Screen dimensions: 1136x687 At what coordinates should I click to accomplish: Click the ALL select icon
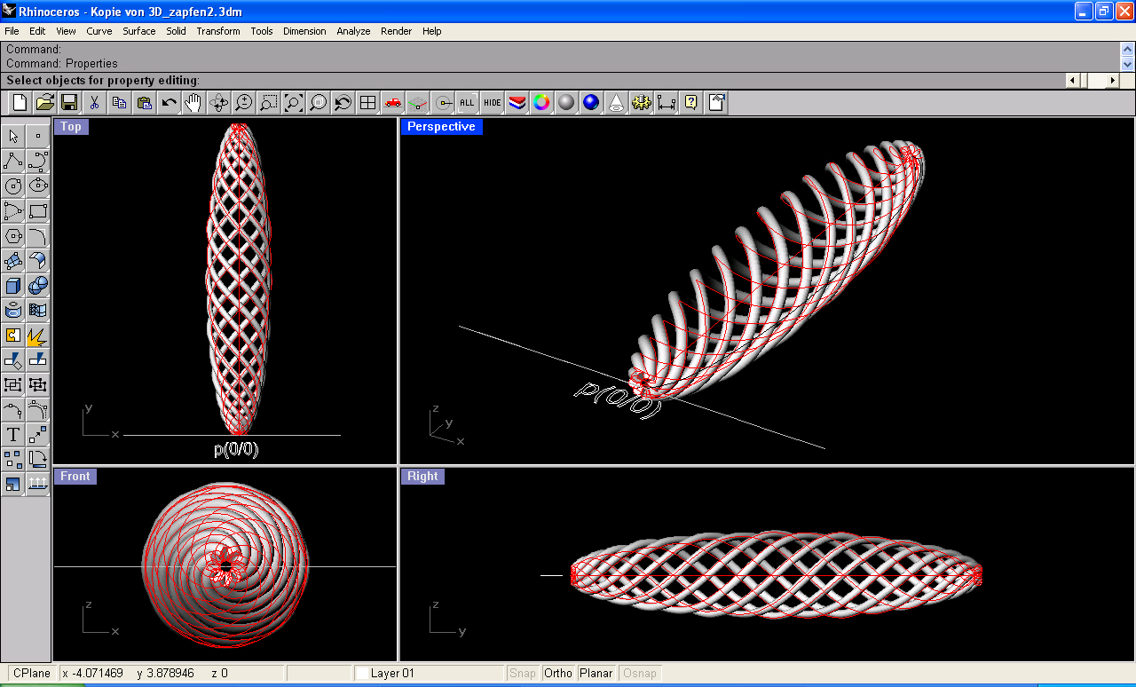(467, 103)
